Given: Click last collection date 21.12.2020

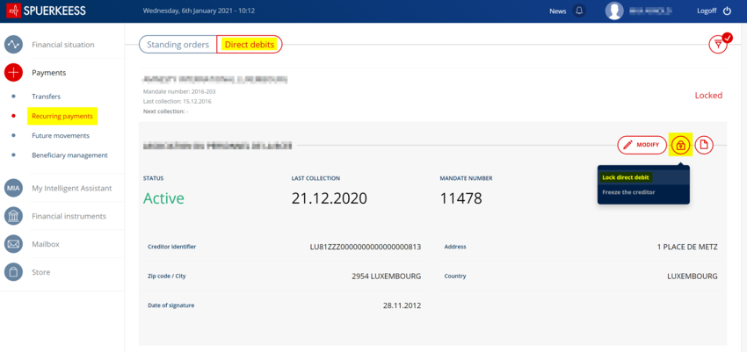Looking at the screenshot, I should 330,198.
